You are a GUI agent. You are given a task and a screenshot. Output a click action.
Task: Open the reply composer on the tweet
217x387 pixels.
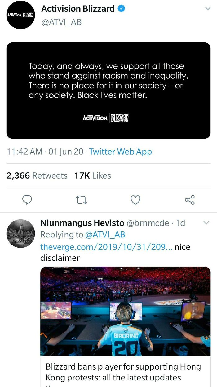(27, 200)
